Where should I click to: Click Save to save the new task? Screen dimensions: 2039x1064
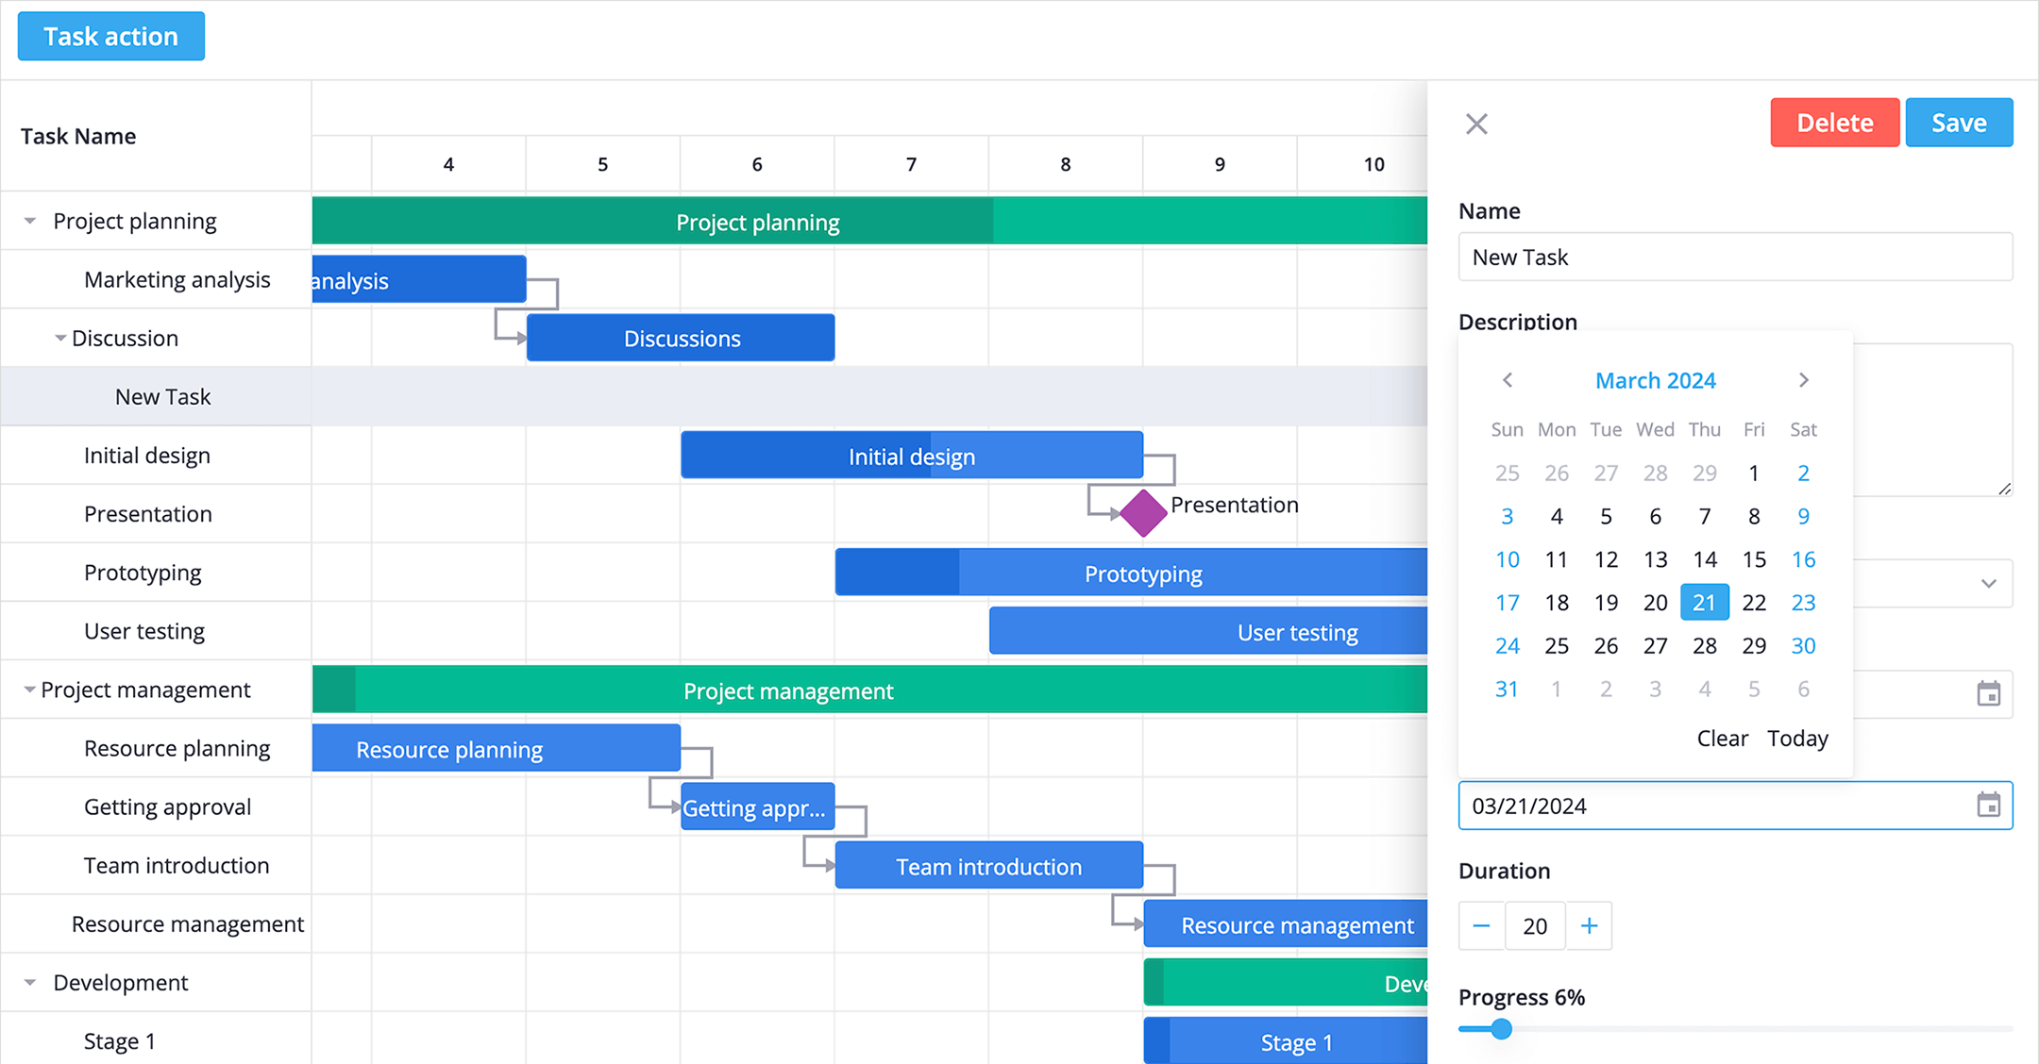[1958, 123]
